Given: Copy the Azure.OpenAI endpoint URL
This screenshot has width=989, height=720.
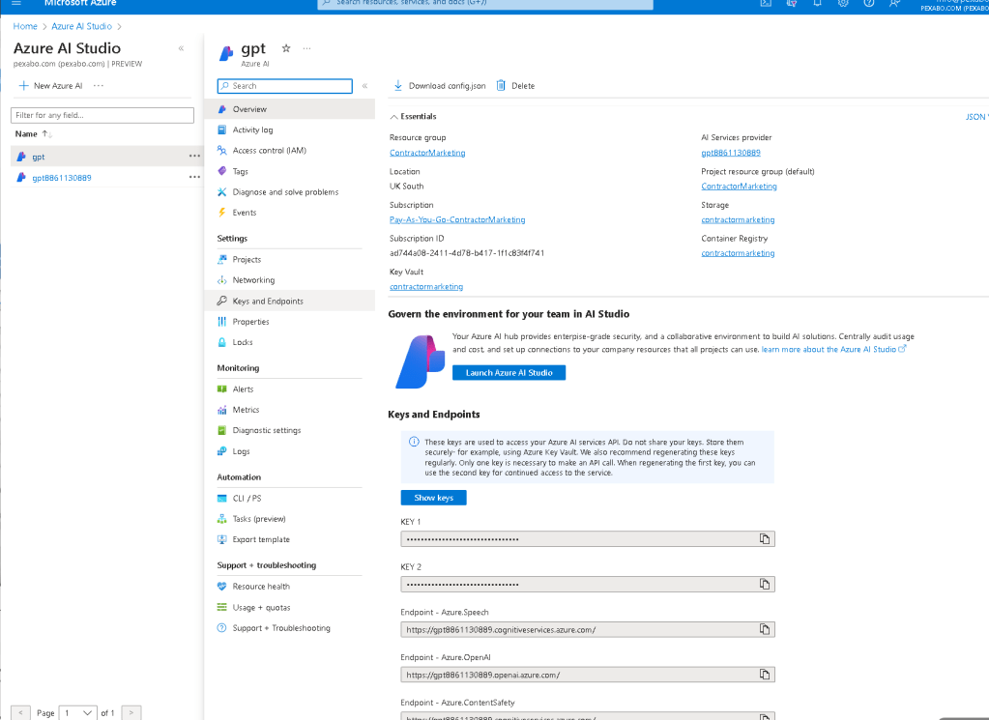Looking at the screenshot, I should tap(765, 675).
